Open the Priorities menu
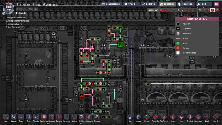Image resolution: width=222 pixels, height=125 pixels. [x=185, y=4]
